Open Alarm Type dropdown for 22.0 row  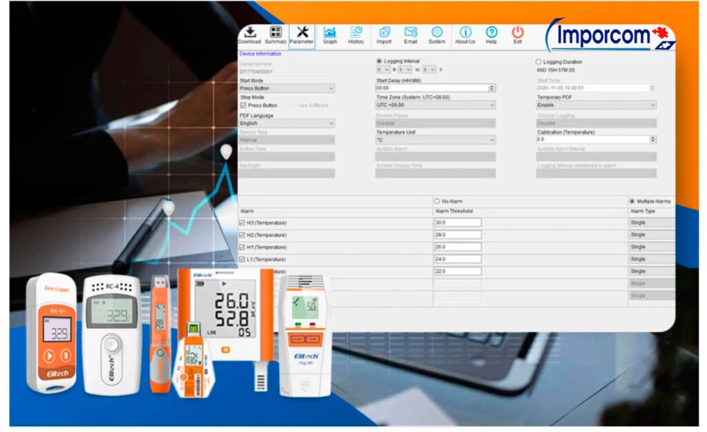coord(652,271)
